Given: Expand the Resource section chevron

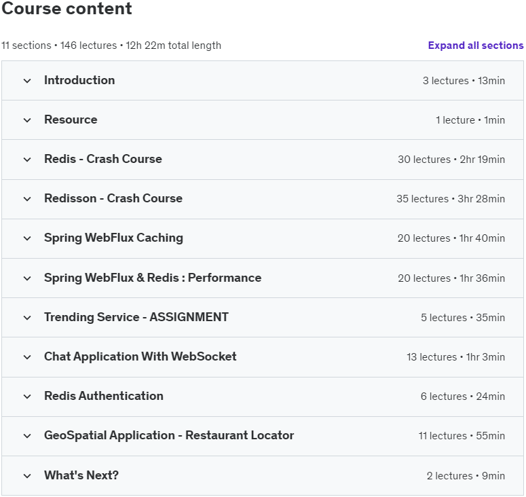Looking at the screenshot, I should (x=27, y=120).
